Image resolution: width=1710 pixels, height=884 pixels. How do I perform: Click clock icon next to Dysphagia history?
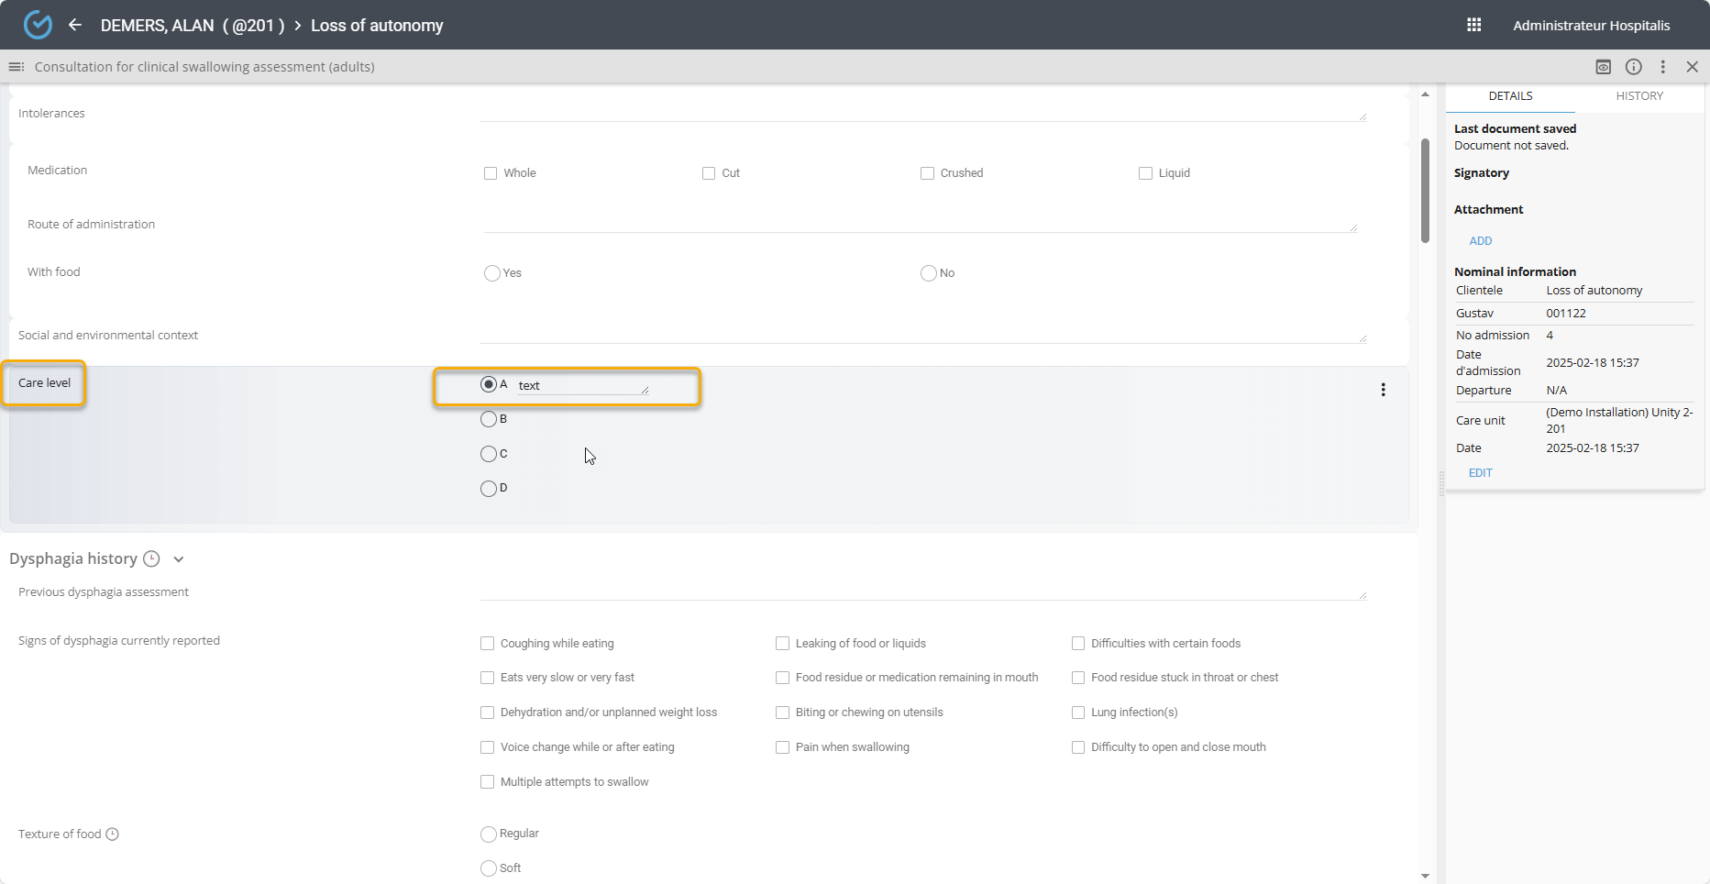[152, 559]
